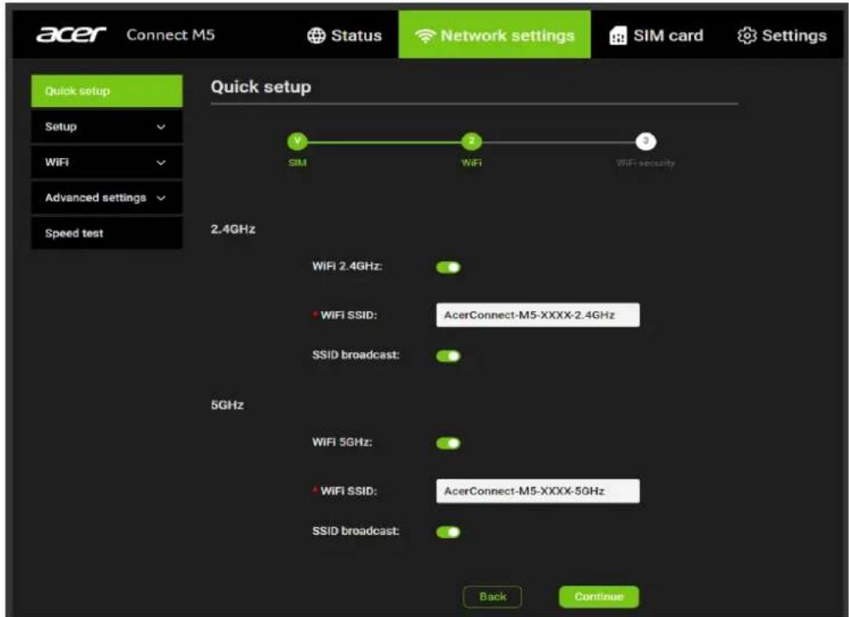Screen dimensions: 849x617
Task: Click the Back button
Action: point(493,597)
